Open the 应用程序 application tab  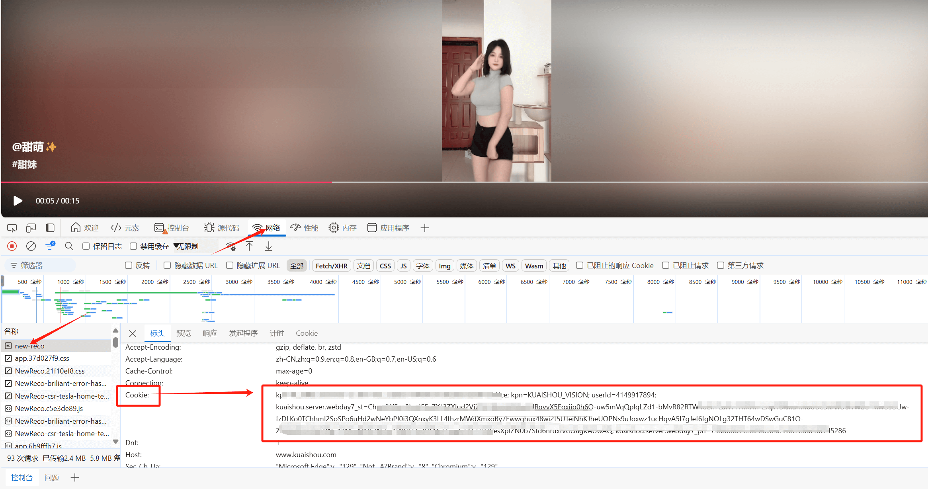tap(389, 228)
